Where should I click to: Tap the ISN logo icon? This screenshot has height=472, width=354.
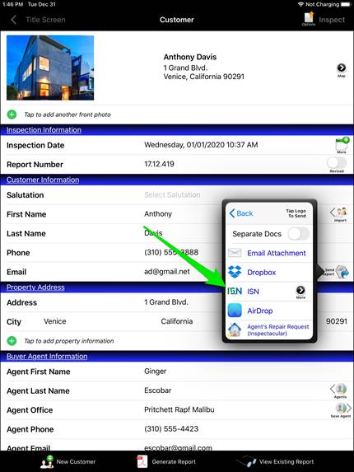[x=235, y=291]
